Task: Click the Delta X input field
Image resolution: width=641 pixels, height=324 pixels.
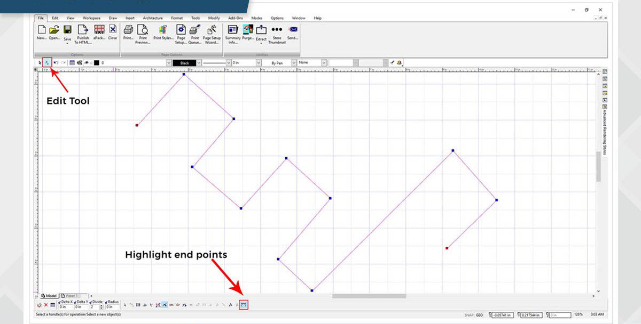Action: 65,307
